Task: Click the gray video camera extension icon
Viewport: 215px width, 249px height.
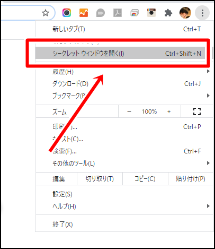Action: coord(101,13)
